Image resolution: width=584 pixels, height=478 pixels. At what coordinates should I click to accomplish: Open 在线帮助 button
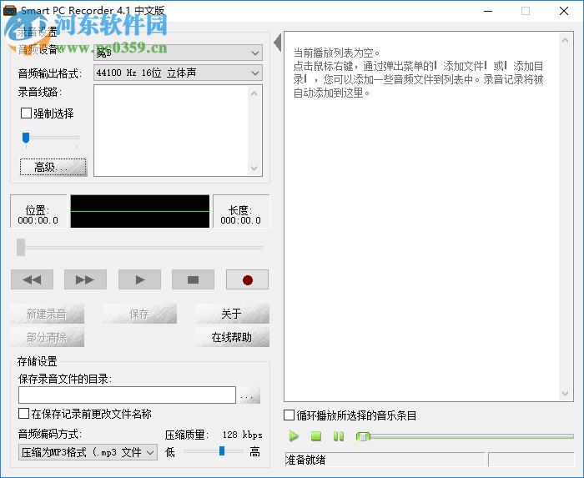click(232, 337)
